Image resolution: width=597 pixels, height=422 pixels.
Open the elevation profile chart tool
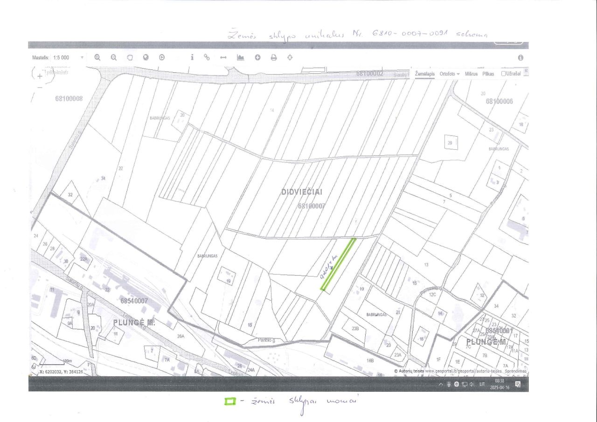(x=241, y=57)
